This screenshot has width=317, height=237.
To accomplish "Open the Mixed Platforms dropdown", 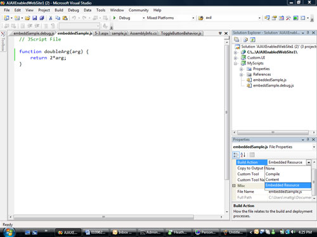I will (x=193, y=18).
